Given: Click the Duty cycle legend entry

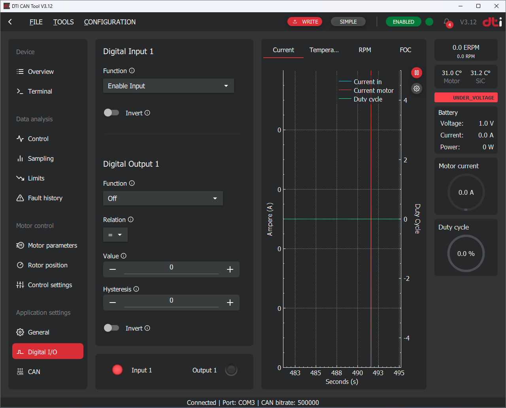Looking at the screenshot, I should coord(361,99).
